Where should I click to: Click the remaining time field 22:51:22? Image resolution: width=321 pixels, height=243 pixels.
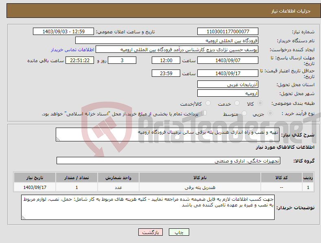80,60
